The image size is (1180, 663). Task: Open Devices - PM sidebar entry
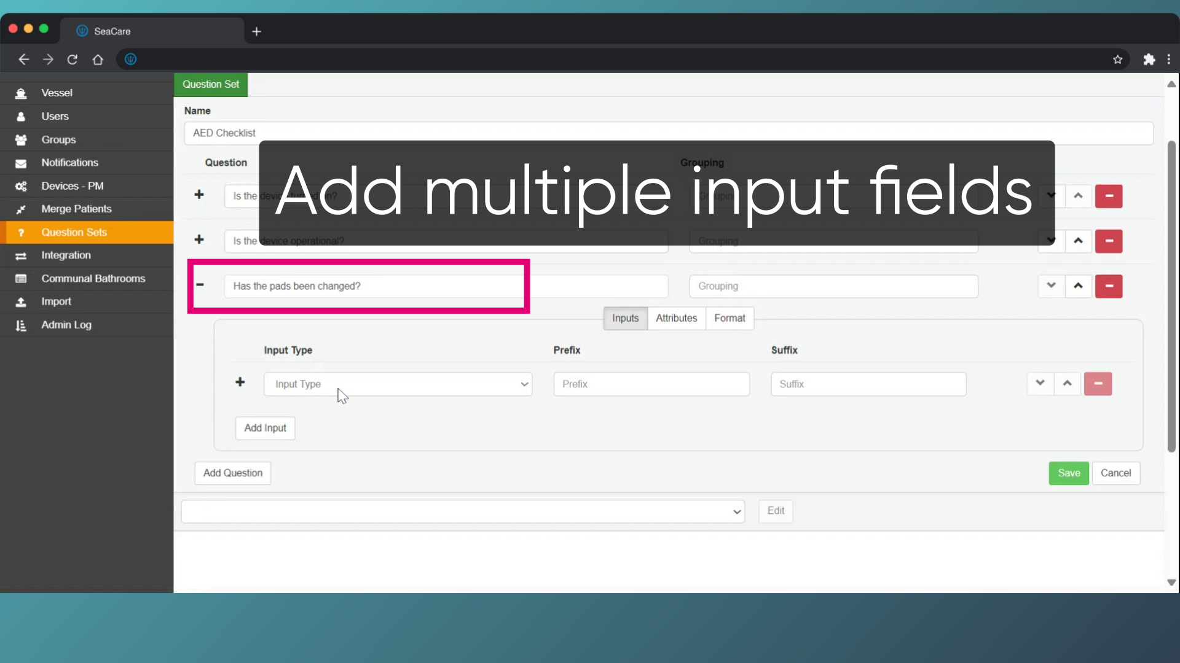pyautogui.click(x=87, y=186)
